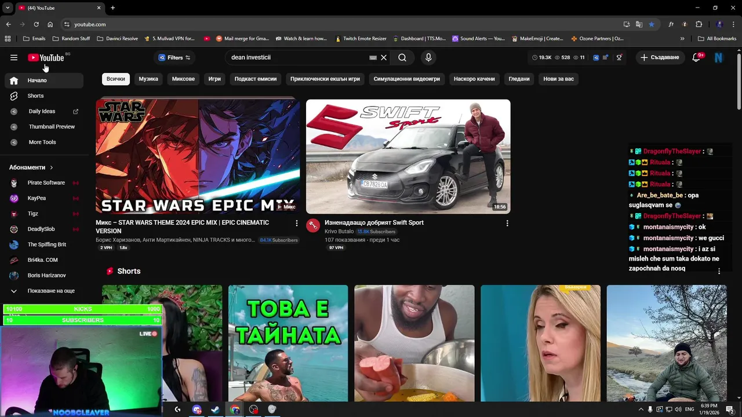Open The Spiffing Brit subscription
The width and height of the screenshot is (742, 417).
(x=43, y=244)
